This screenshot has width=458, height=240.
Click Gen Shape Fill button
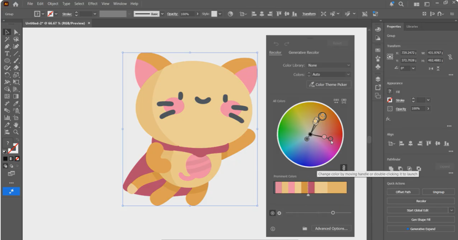pos(420,219)
